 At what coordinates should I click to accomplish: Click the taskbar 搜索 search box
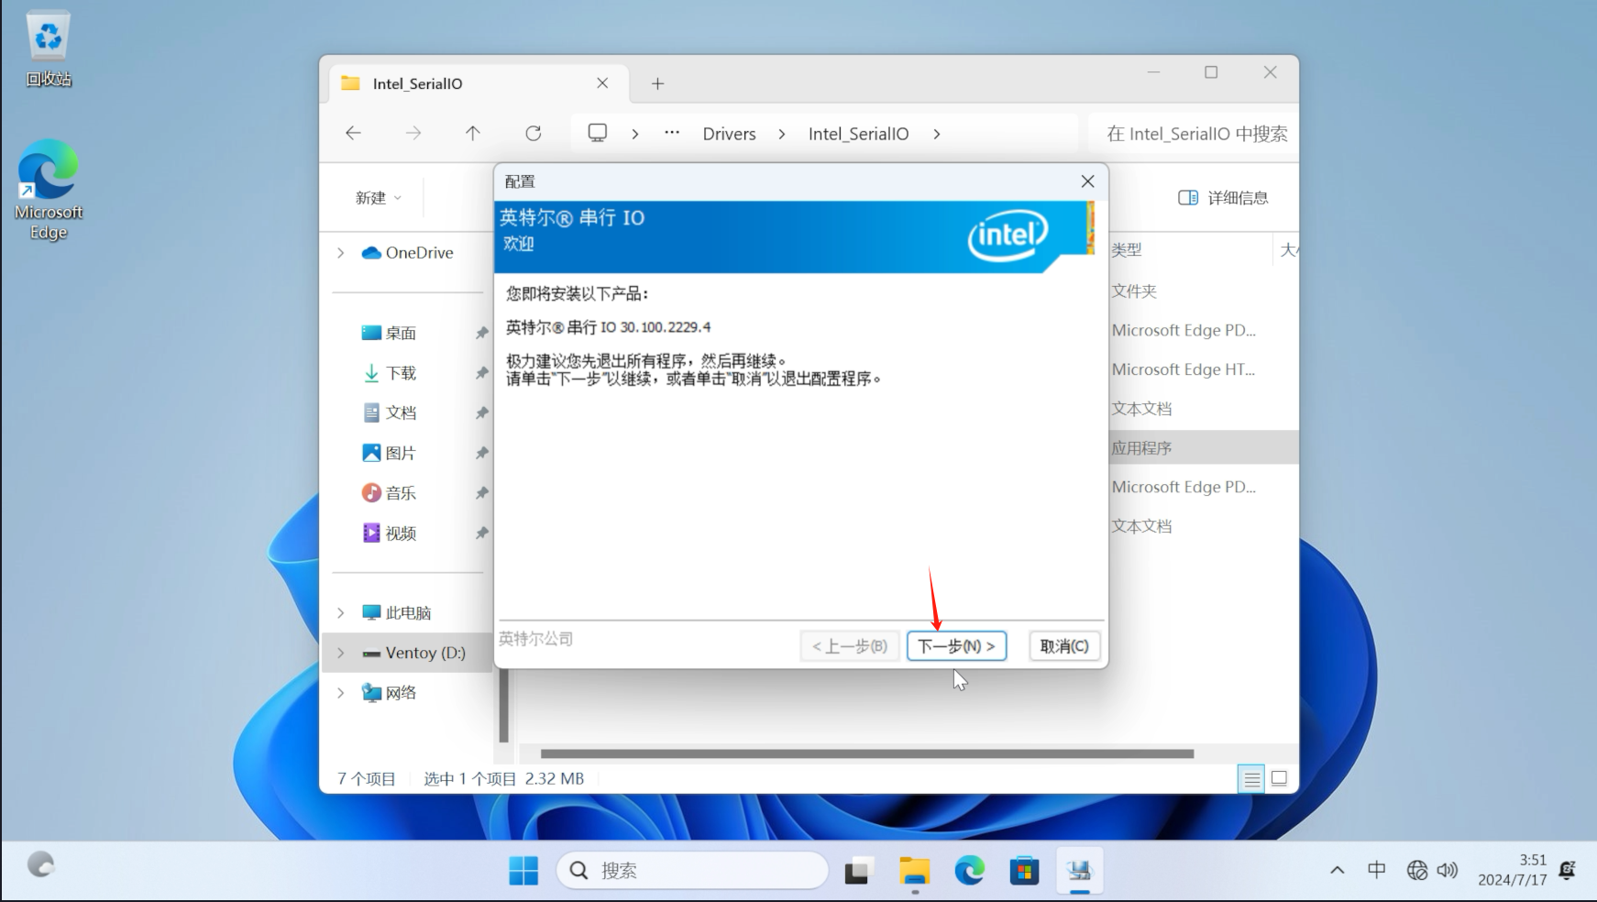pos(692,870)
